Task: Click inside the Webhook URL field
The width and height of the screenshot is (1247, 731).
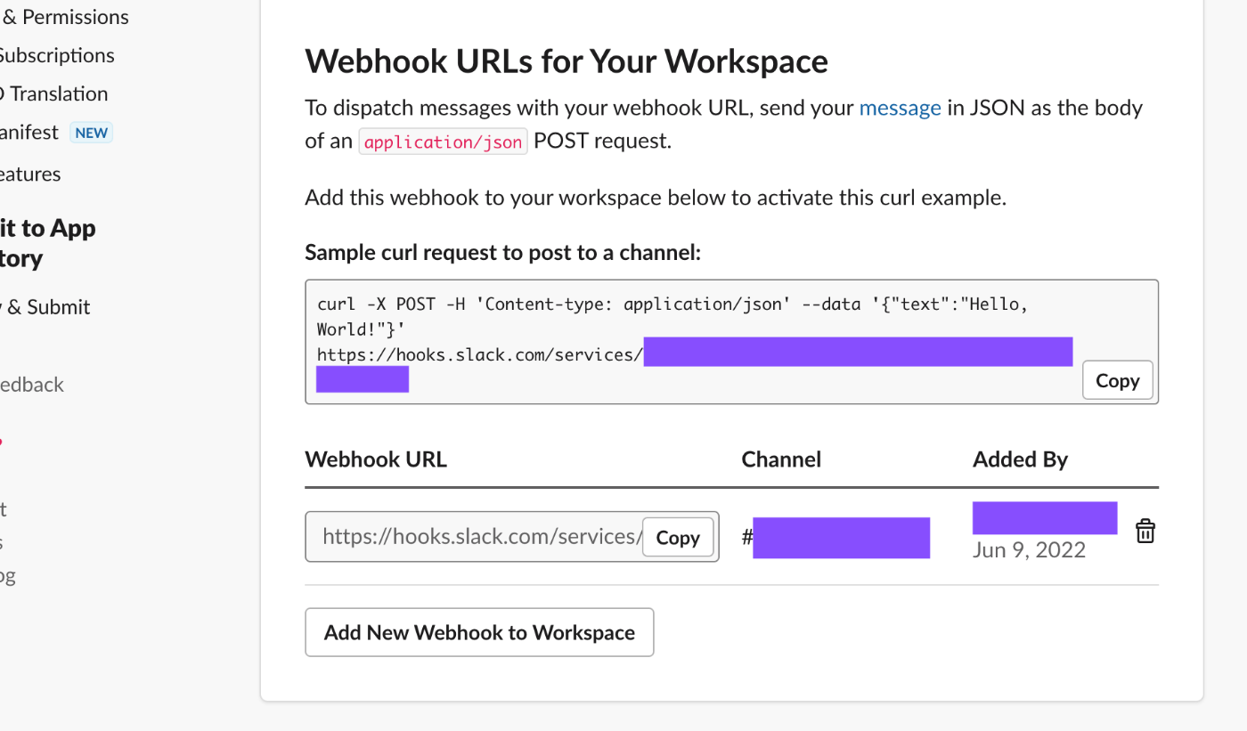Action: 481,537
